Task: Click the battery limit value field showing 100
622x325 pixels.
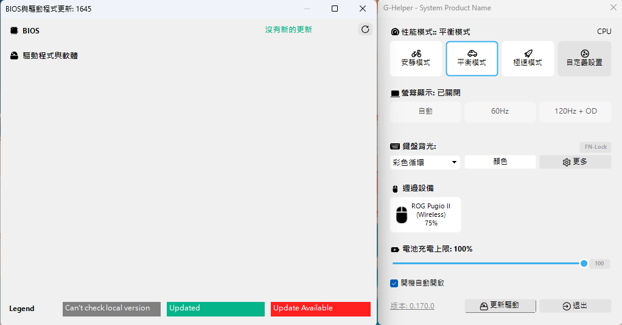Action: 599,264
